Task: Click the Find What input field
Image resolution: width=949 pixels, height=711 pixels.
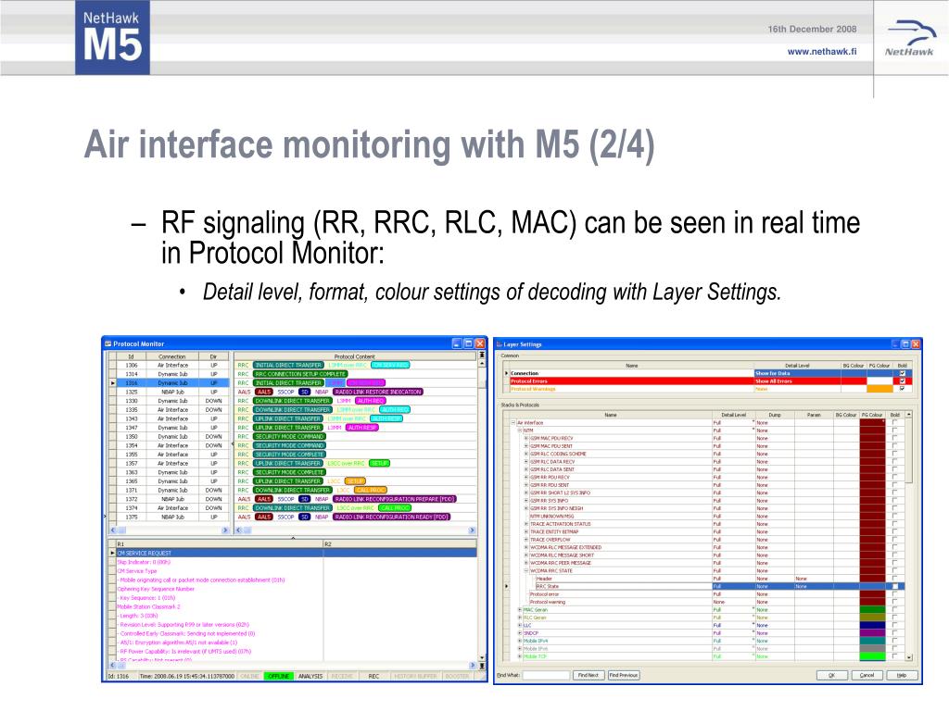Action: coord(546,675)
